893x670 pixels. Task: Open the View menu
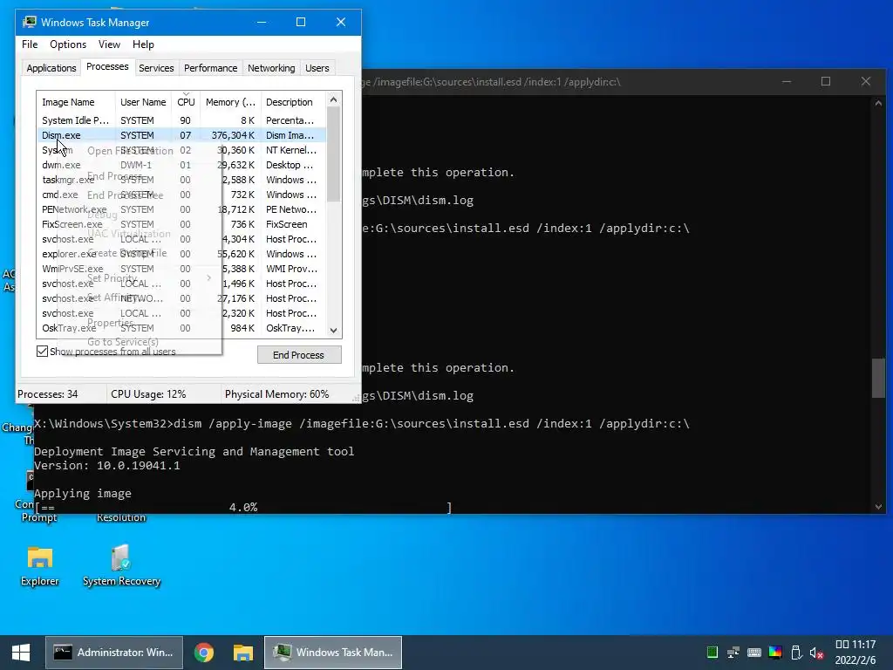tap(109, 44)
